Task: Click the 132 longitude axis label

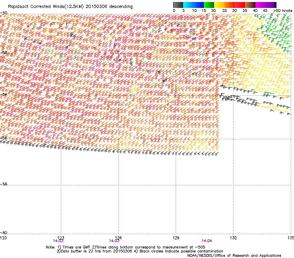Action: pos(234,238)
